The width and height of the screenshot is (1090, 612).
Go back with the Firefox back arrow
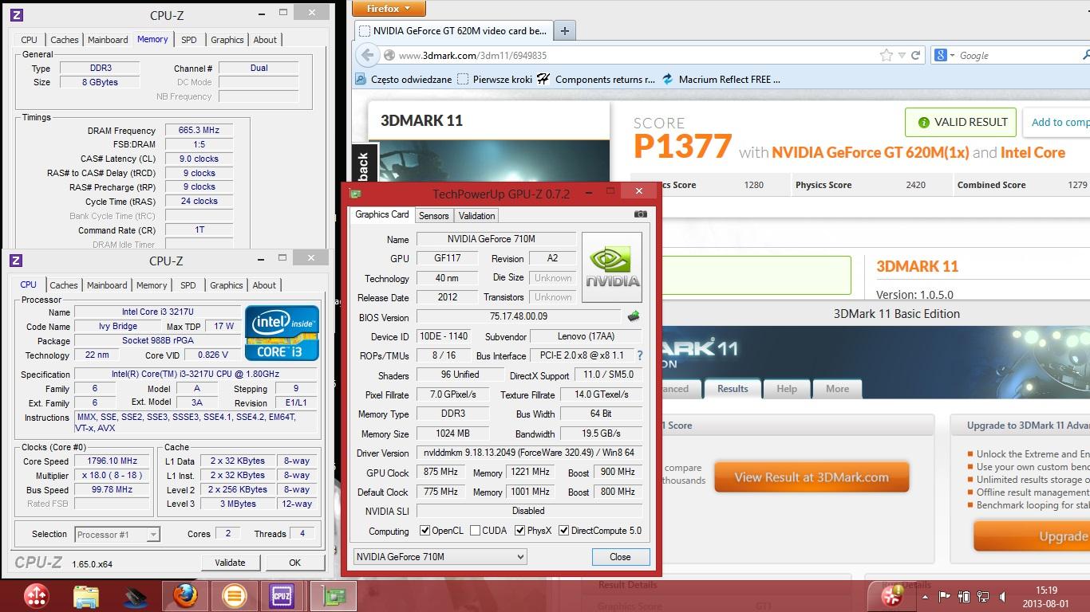pos(367,55)
